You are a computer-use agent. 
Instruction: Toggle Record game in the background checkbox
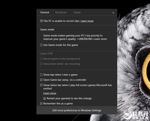[41, 59]
